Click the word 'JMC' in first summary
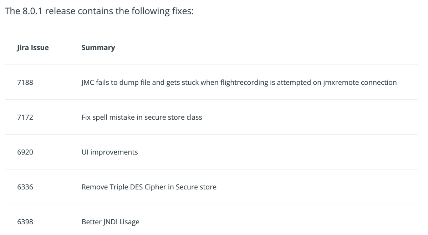 point(88,83)
